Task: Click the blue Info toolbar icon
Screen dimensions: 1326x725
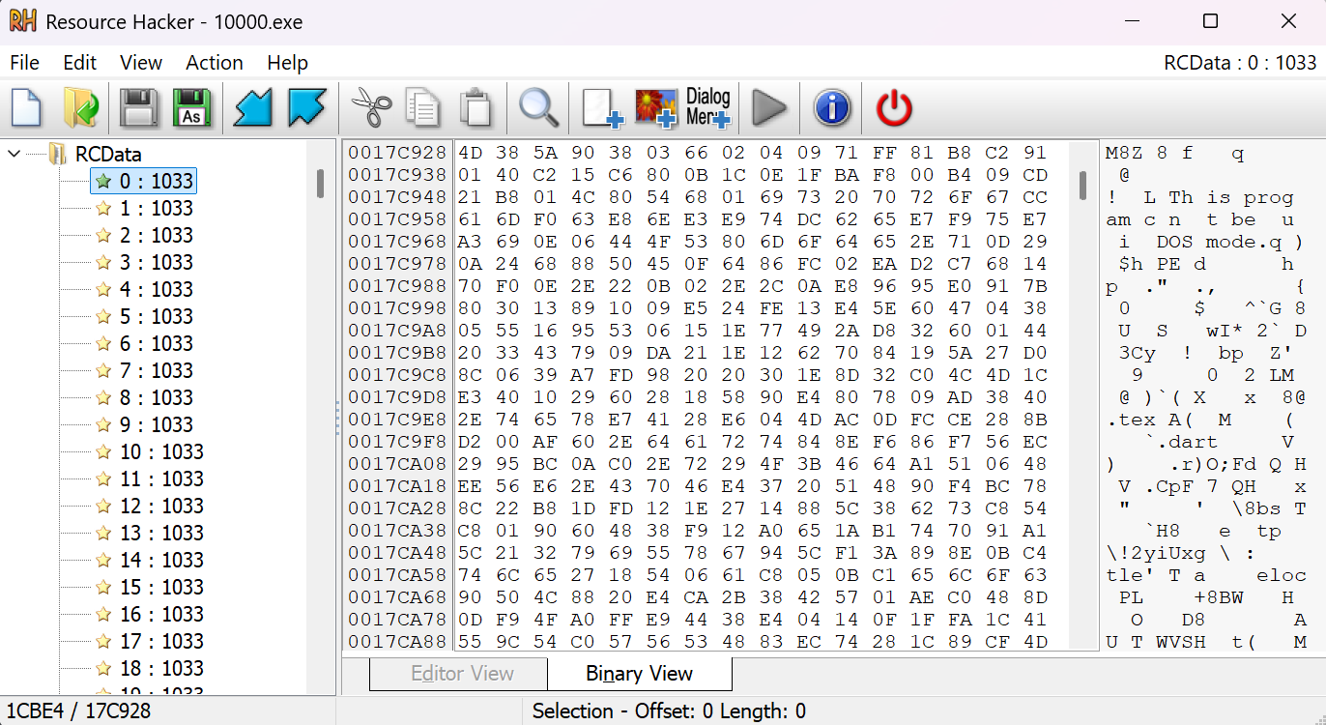Action: coord(831,108)
